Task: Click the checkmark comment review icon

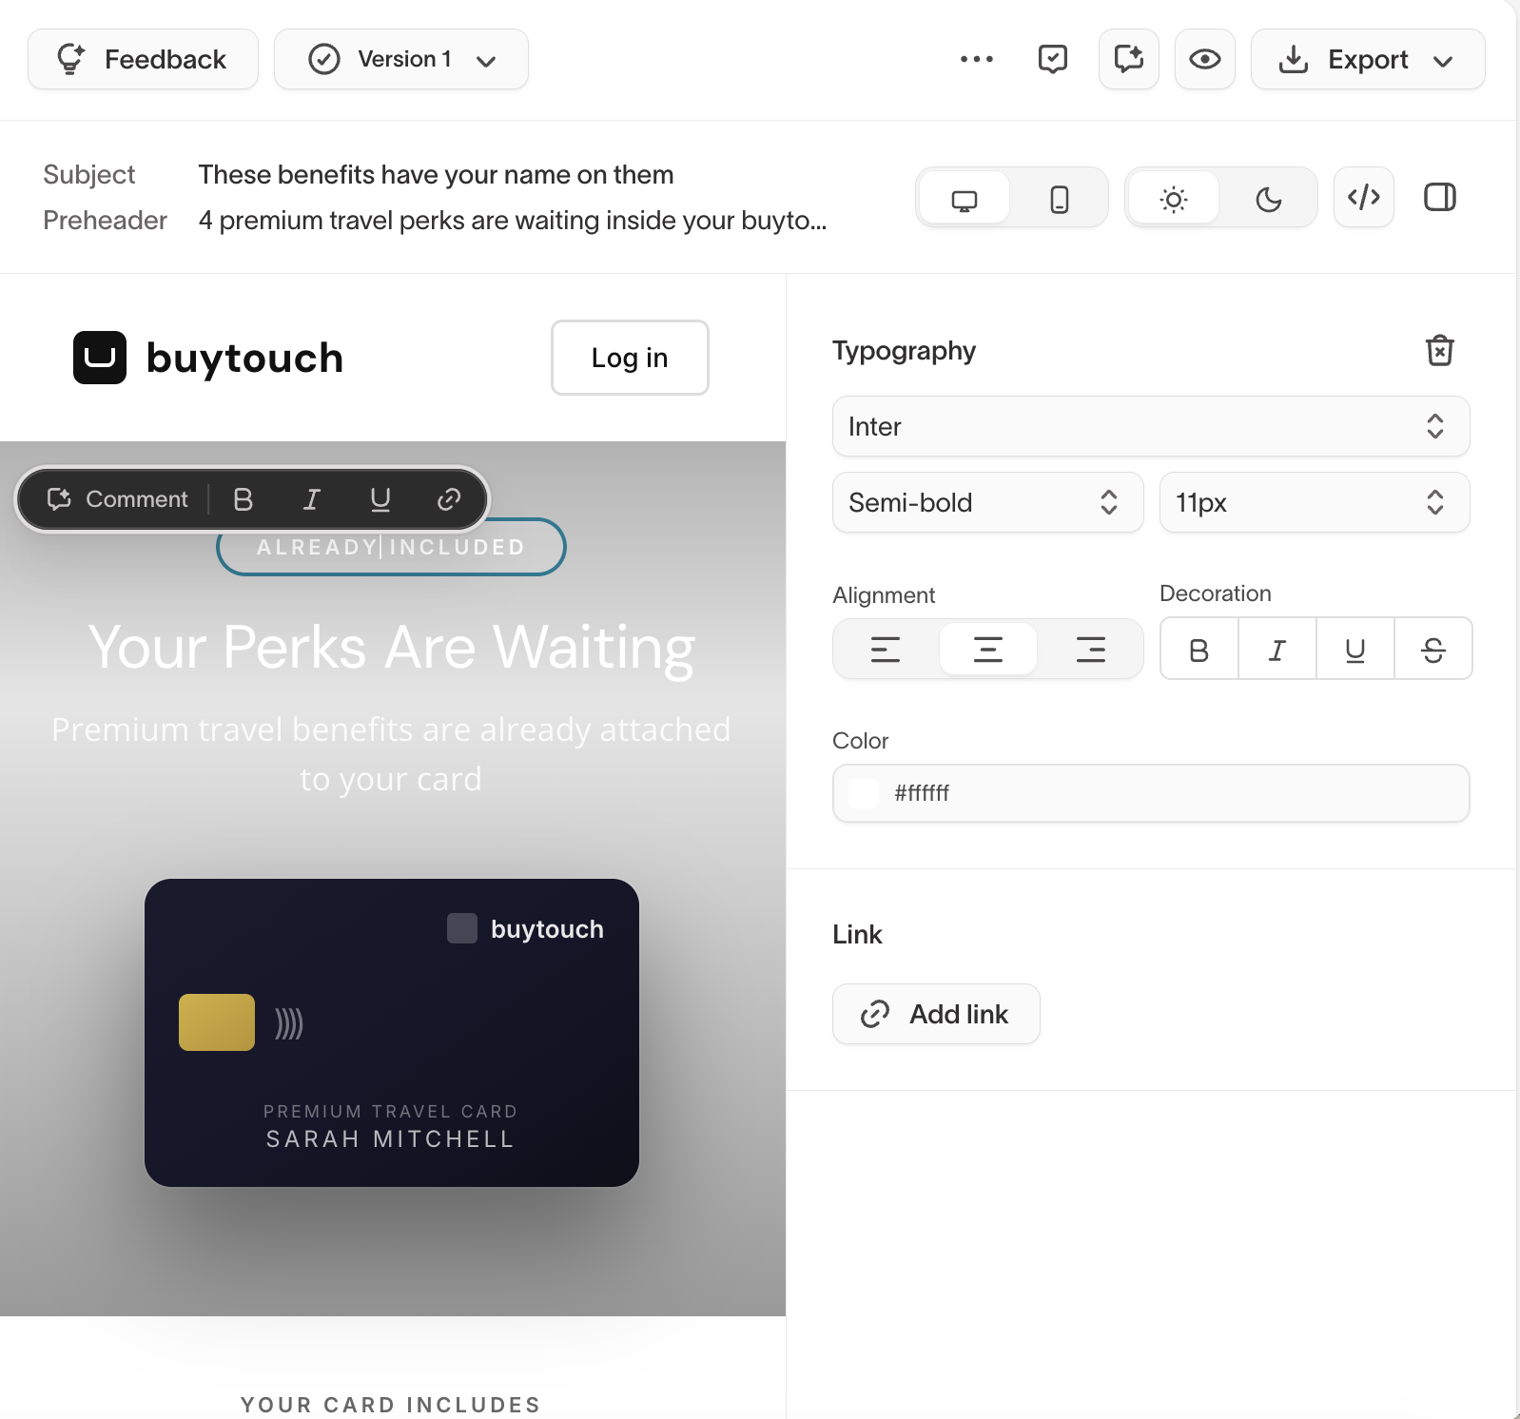Action: tap(1053, 59)
